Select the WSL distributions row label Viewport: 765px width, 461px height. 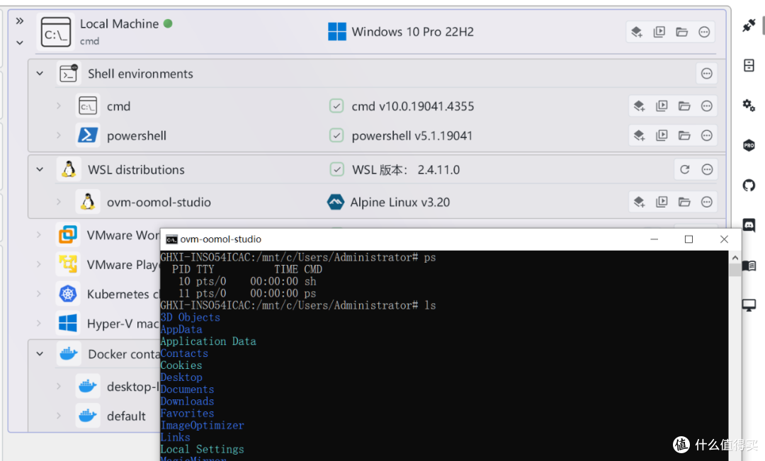(136, 170)
